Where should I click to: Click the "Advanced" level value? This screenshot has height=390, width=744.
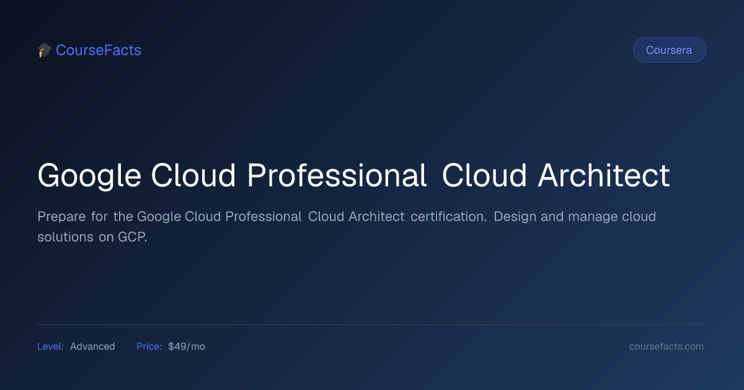92,347
